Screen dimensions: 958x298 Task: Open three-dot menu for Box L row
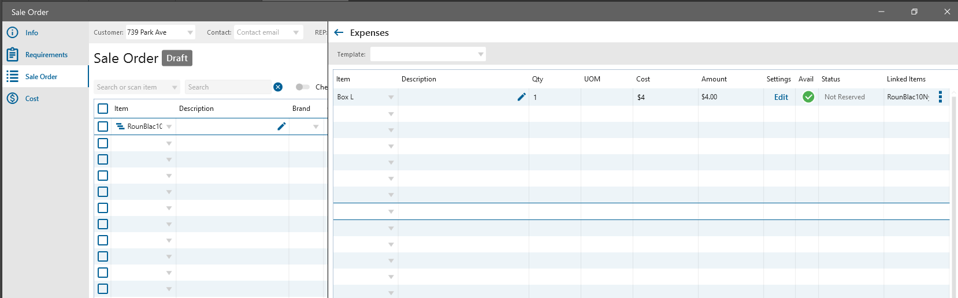click(940, 97)
